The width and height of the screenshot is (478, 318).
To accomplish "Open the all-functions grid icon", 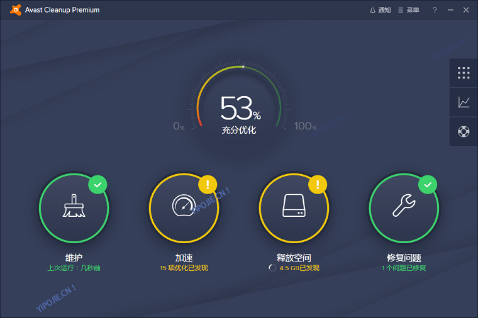I will click(x=464, y=73).
